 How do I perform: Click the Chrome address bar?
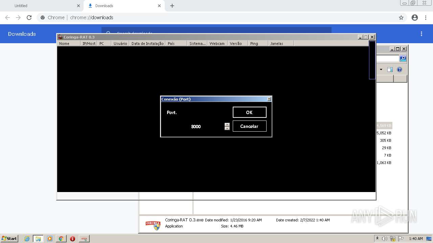tap(222, 18)
